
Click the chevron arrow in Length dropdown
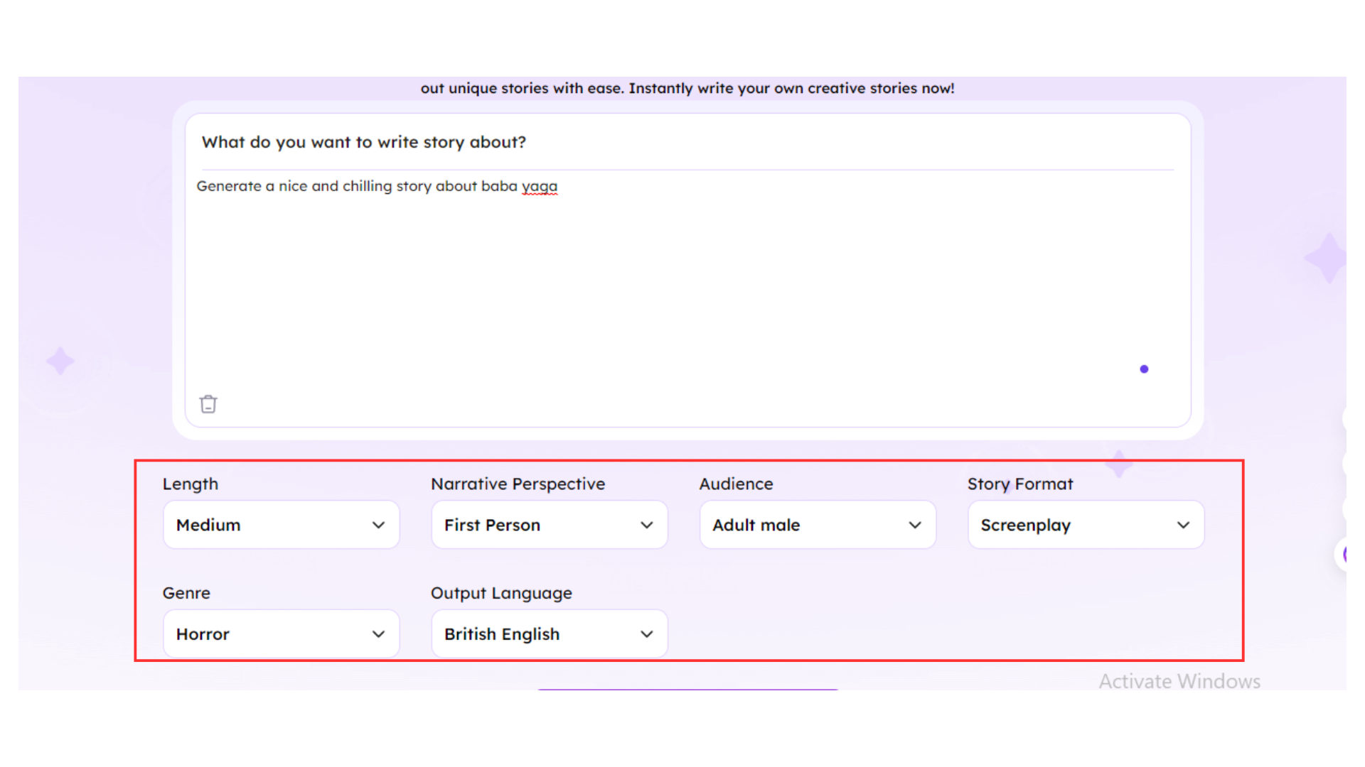tap(378, 526)
